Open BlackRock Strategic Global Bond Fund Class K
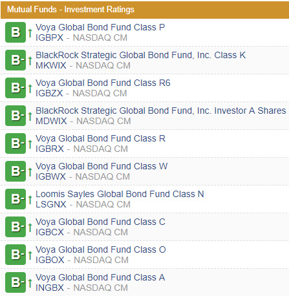This screenshot has height=296, width=289. (140, 55)
